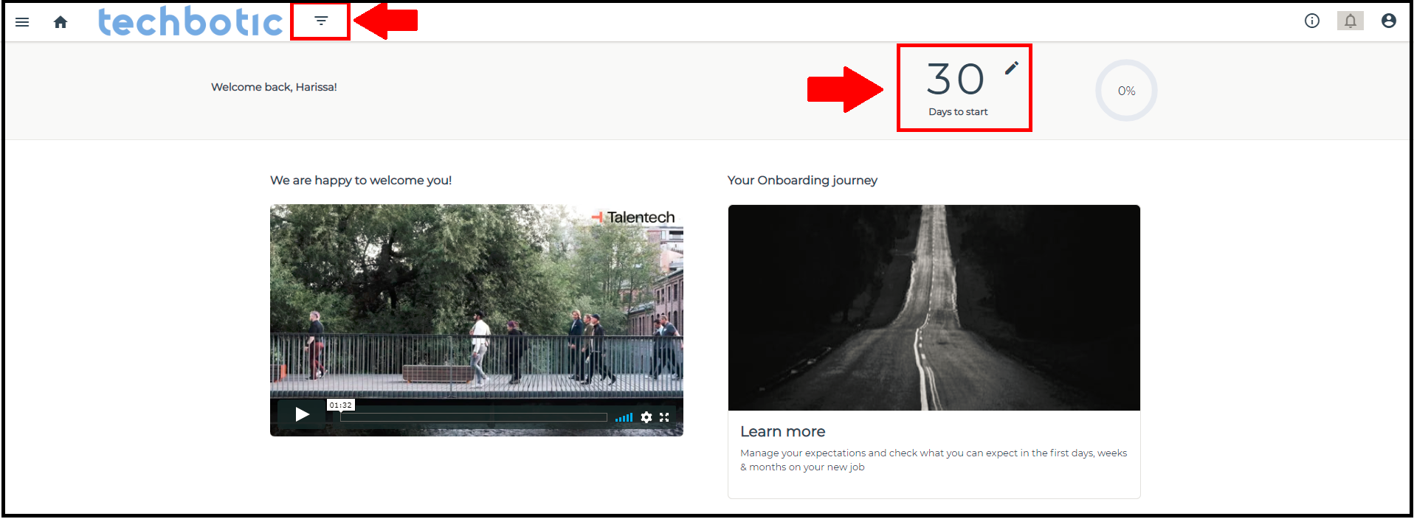Open the information icon
This screenshot has width=1414, height=519.
1312,21
